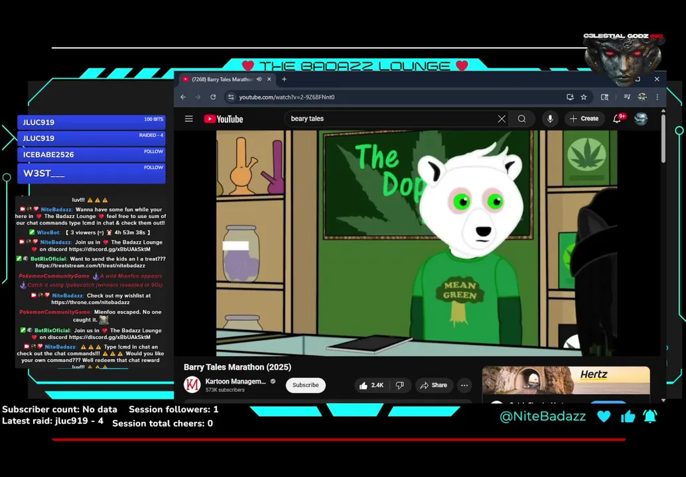Reload the YouTube page
This screenshot has width=686, height=477.
(x=213, y=97)
